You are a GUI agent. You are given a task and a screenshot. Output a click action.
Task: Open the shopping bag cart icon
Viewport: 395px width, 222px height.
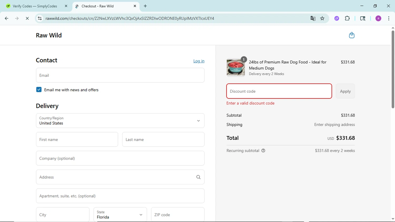(x=352, y=35)
